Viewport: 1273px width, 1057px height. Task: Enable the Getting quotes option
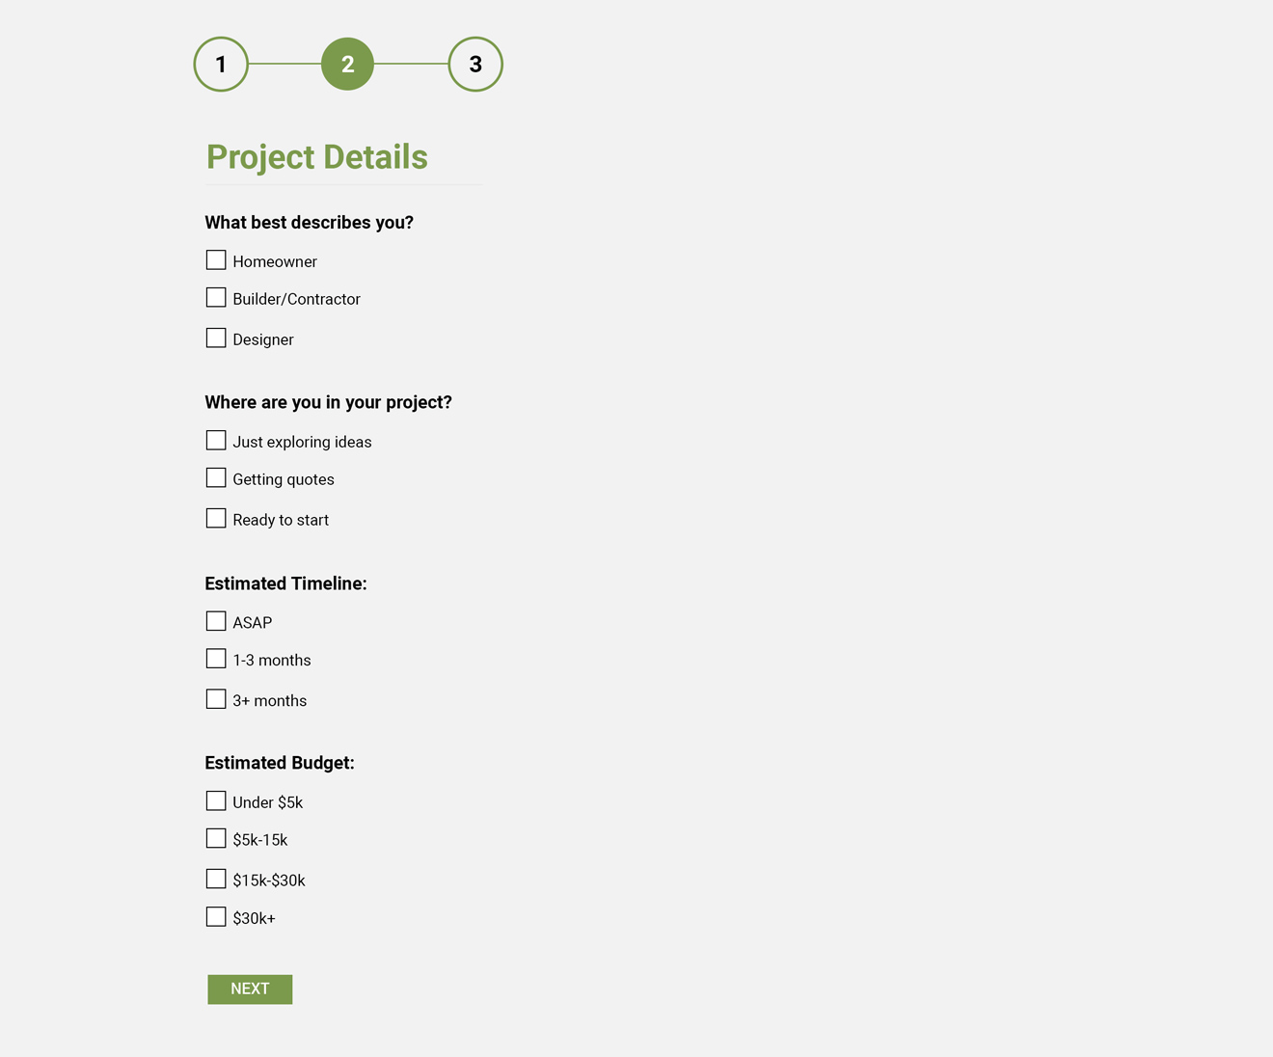216,478
